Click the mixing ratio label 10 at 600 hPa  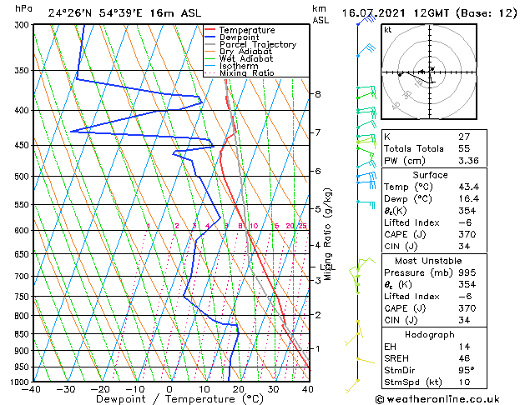click(254, 226)
